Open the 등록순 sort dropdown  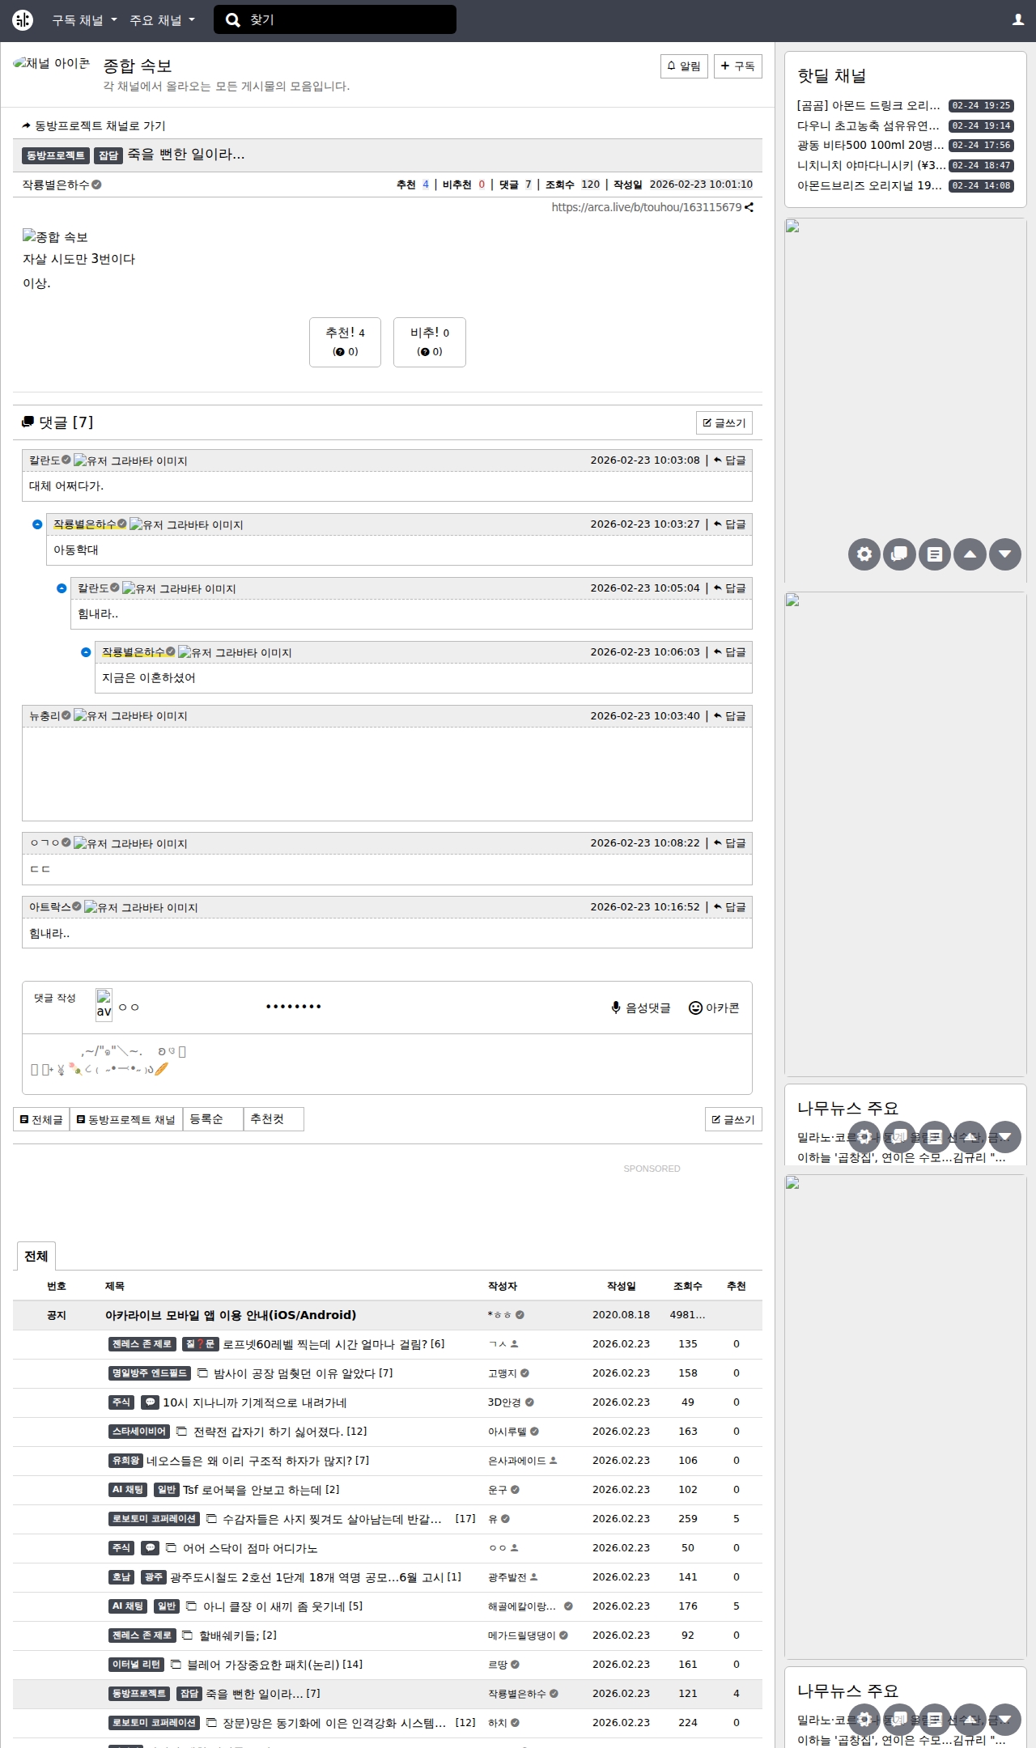[213, 1119]
